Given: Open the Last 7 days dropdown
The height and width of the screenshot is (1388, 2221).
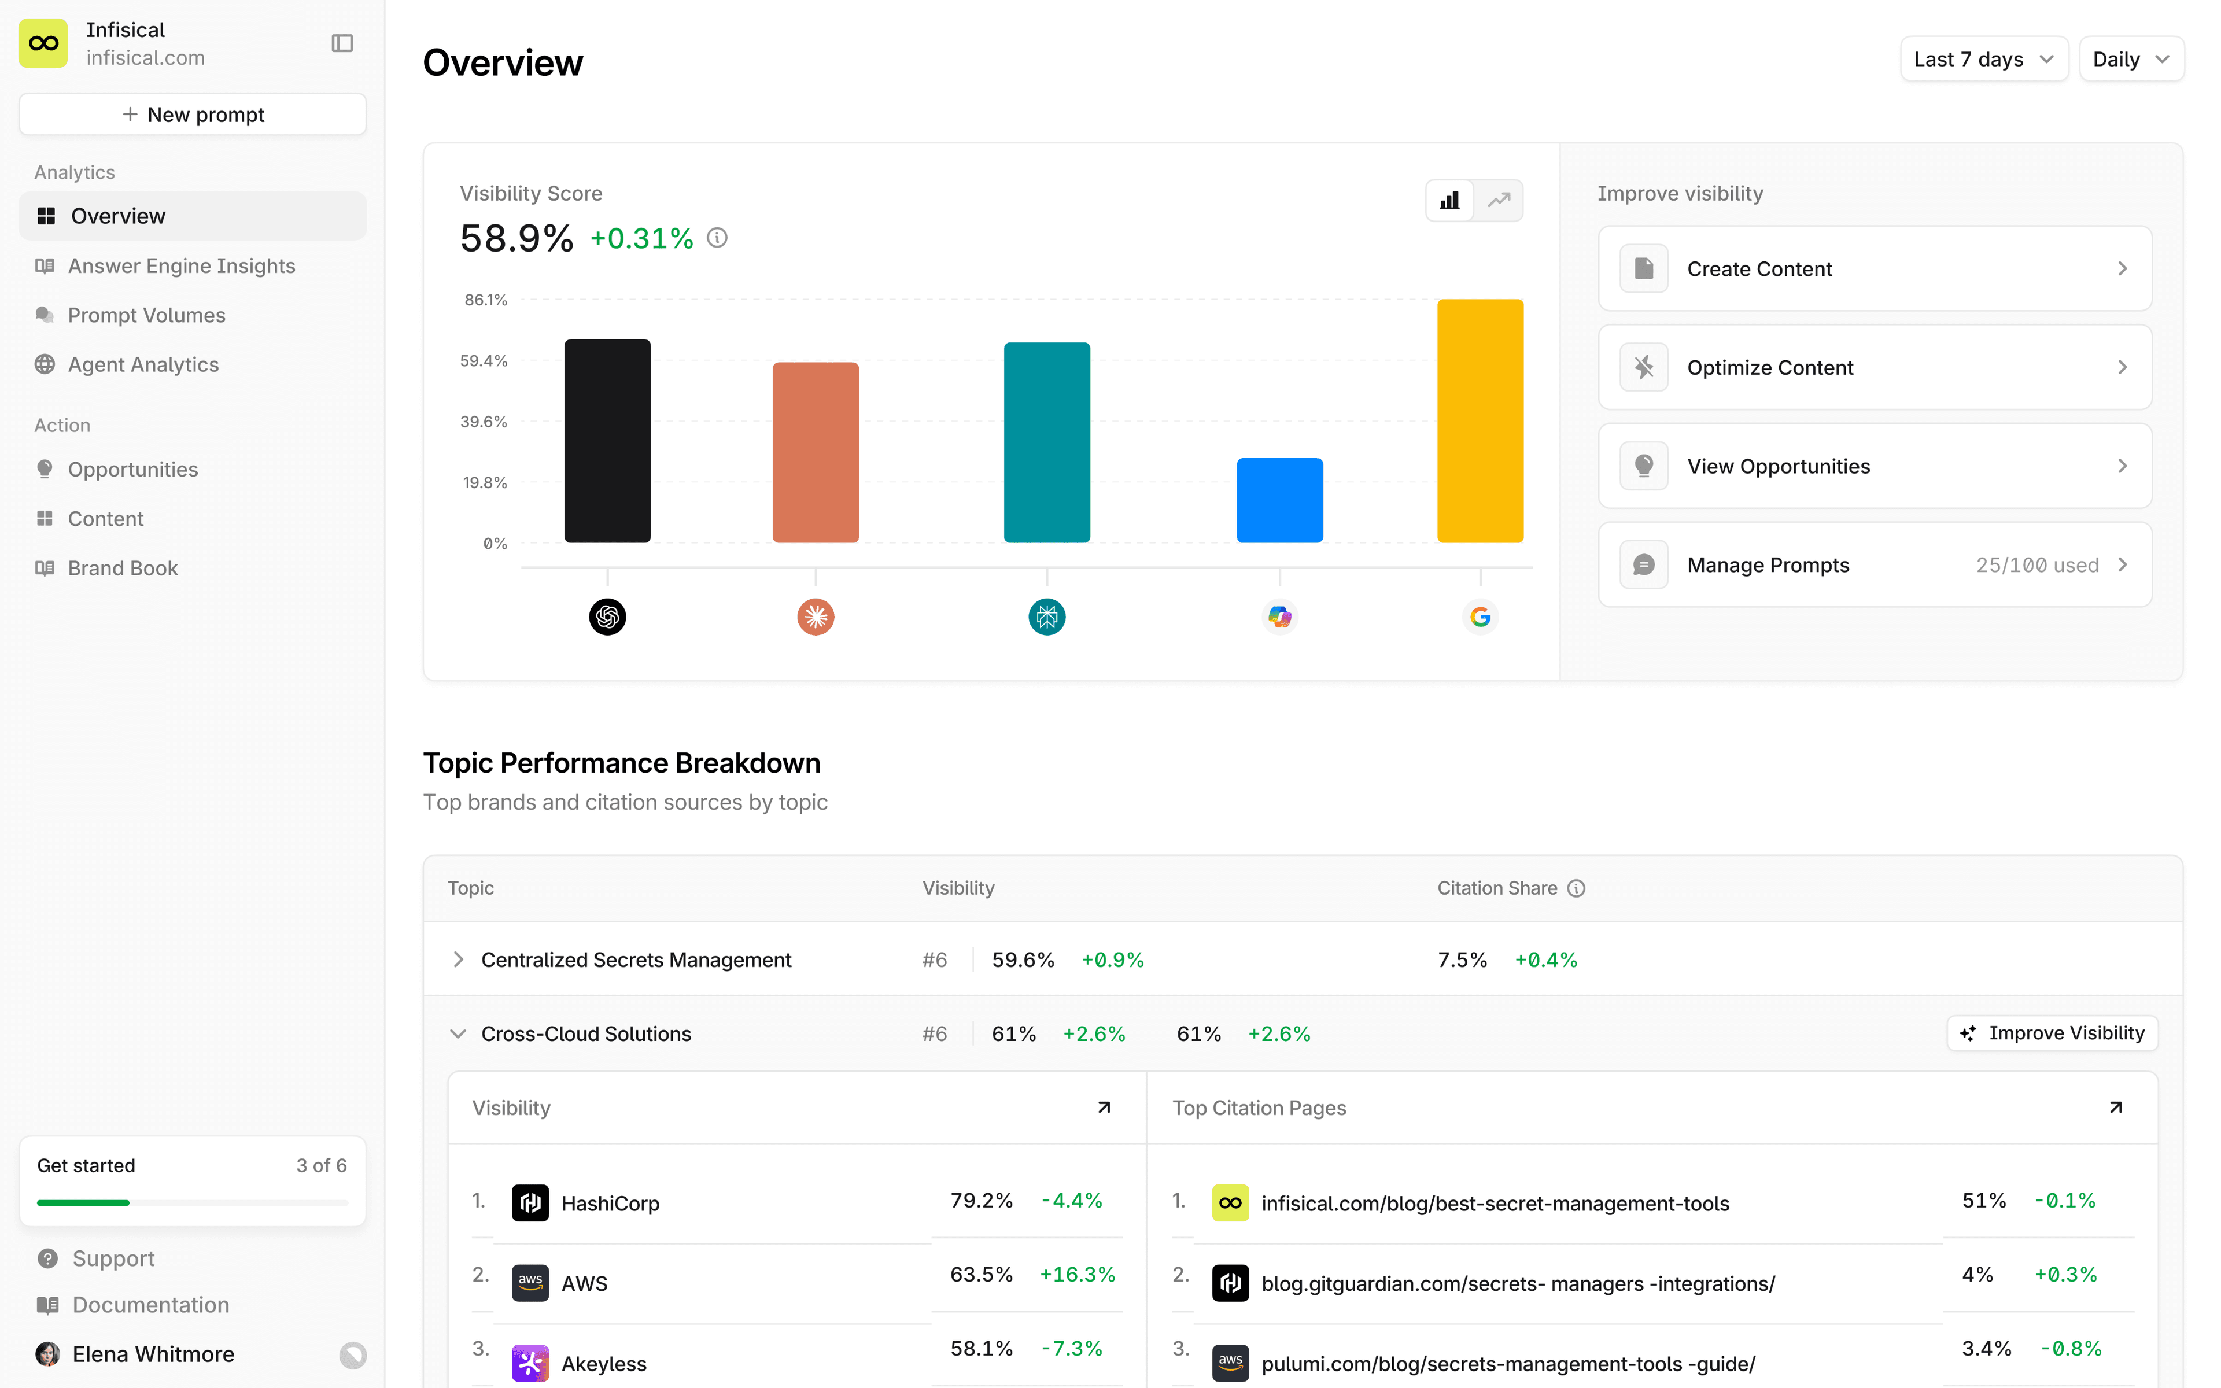Looking at the screenshot, I should tap(1982, 60).
